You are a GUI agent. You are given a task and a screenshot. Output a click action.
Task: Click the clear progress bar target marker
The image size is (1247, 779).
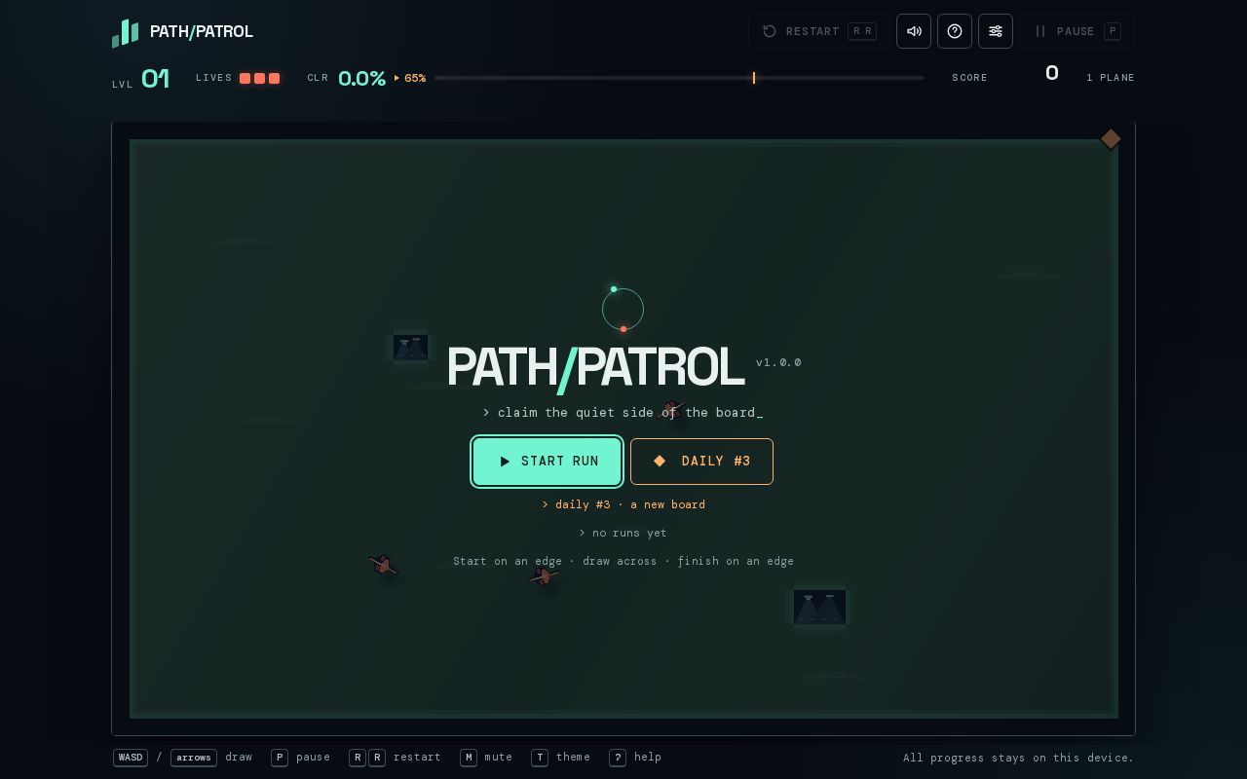(x=754, y=78)
